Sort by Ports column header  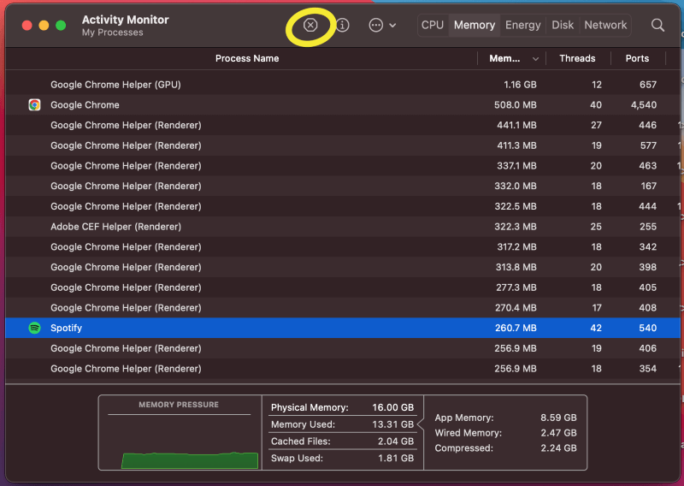click(x=637, y=59)
